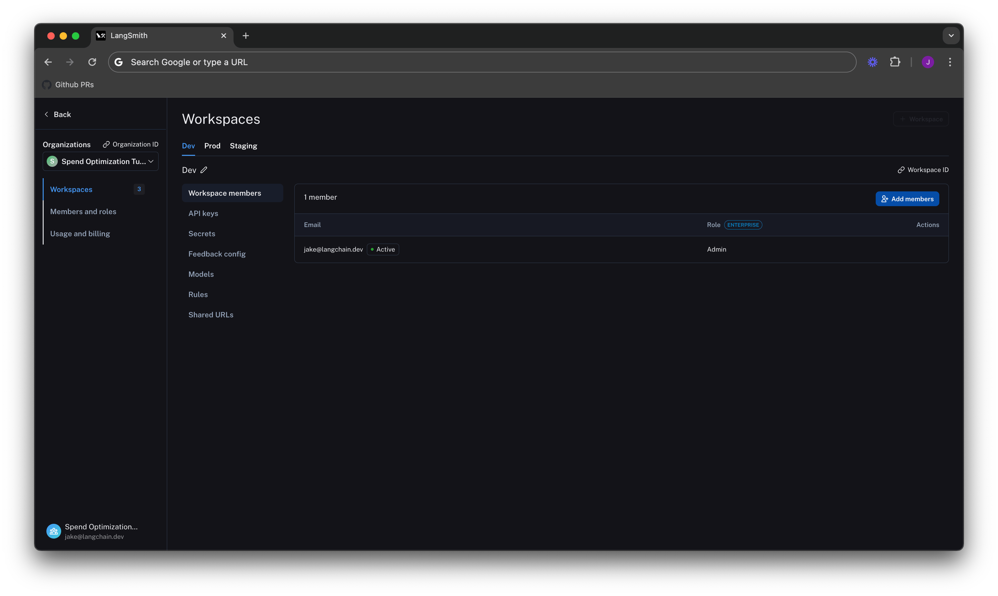Focus the browser address bar
This screenshot has width=998, height=596.
(482, 62)
